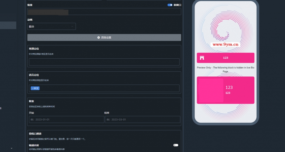285x152 pixels.
Task: Click the empty area of the 语言定位 field
Action: point(109,88)
